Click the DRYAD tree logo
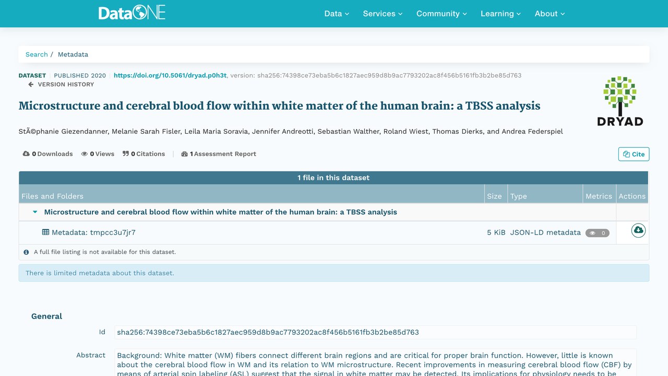Viewport: 668px width, 376px height. pyautogui.click(x=620, y=101)
